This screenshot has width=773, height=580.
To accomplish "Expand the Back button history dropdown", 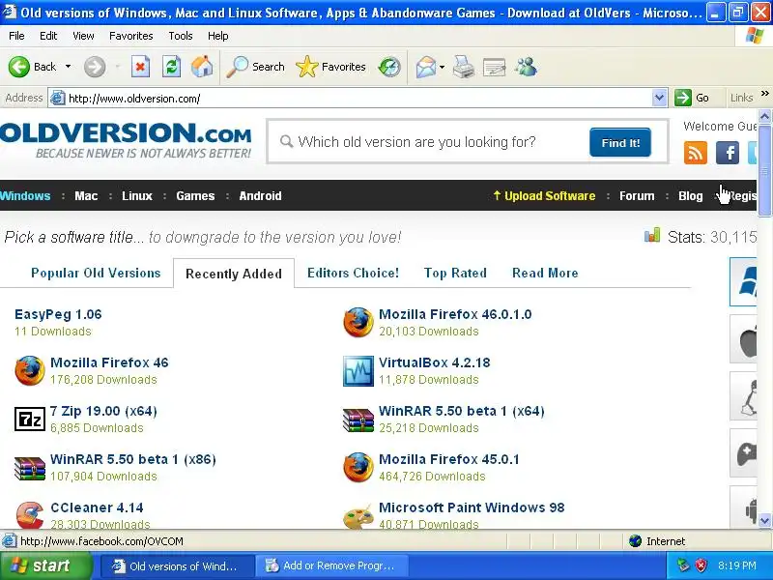I will pos(68,67).
